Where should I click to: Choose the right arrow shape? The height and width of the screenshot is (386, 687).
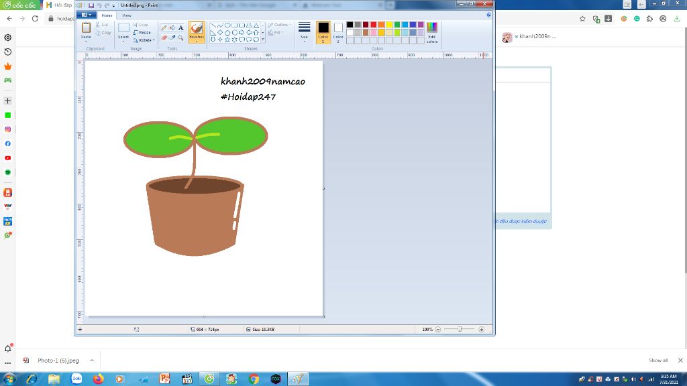pyautogui.click(x=242, y=32)
